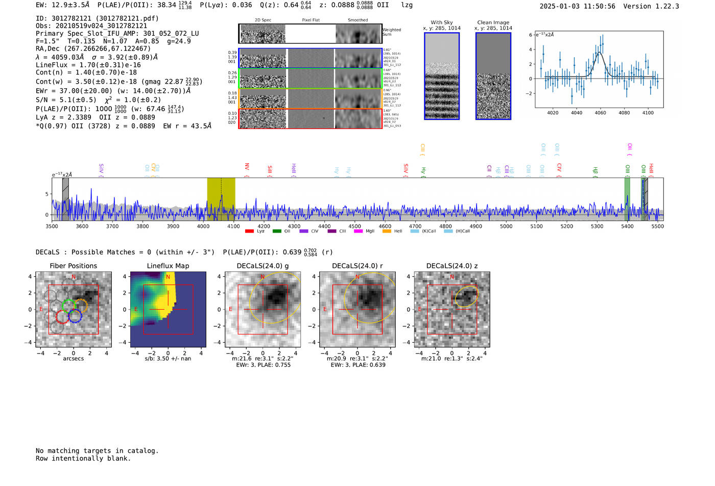Image resolution: width=715 pixels, height=486 pixels.
Task: Click the "s/b: 3.50 +/- nan" caption
Action: tap(168, 359)
